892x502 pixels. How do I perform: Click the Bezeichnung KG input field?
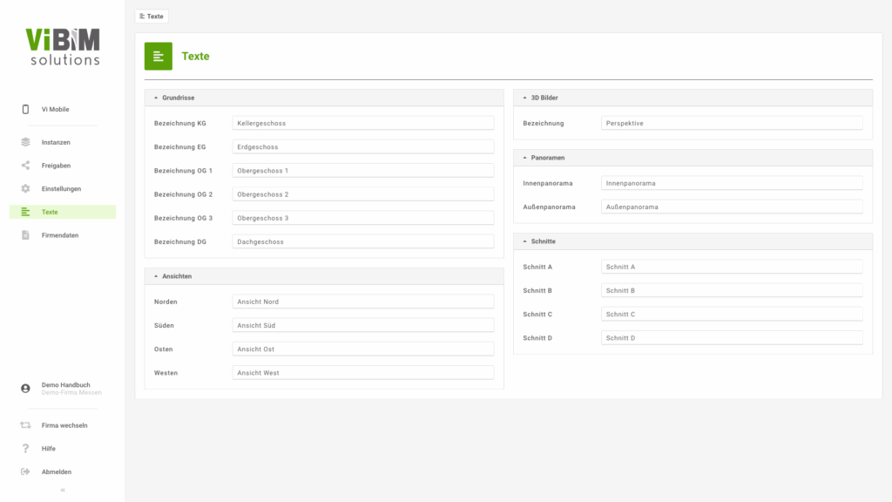coord(362,123)
